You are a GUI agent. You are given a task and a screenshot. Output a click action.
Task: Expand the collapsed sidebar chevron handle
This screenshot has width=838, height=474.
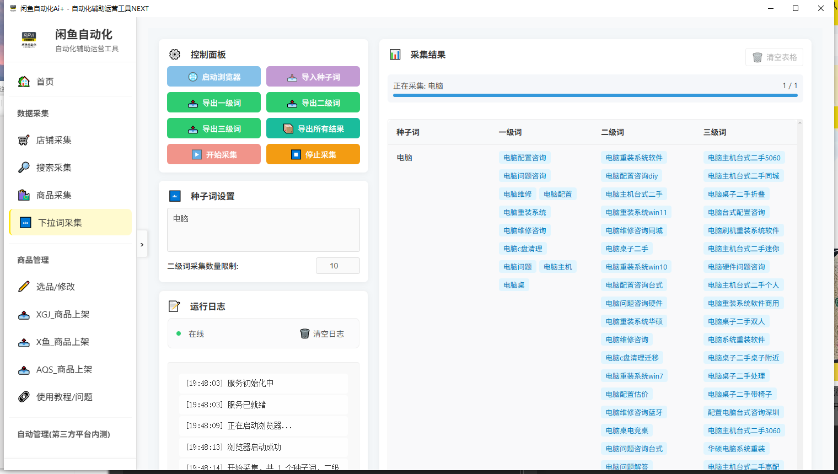142,244
